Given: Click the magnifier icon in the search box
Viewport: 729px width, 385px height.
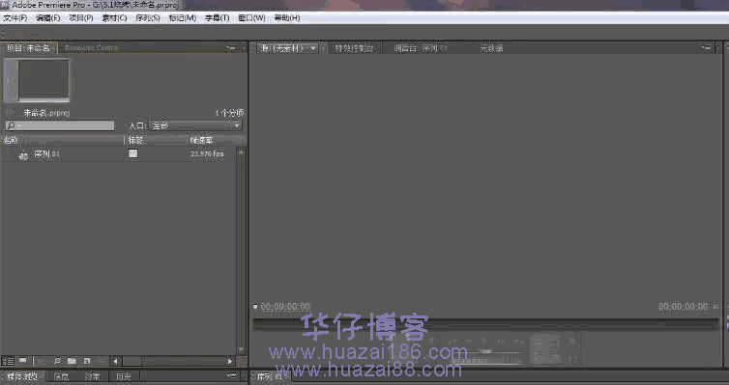Looking at the screenshot, I should click(12, 125).
